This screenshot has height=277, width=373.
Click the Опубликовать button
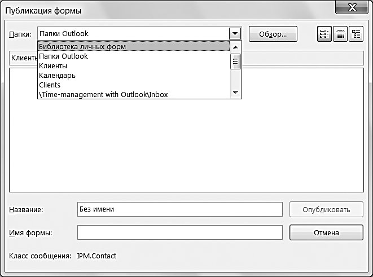pos(326,209)
